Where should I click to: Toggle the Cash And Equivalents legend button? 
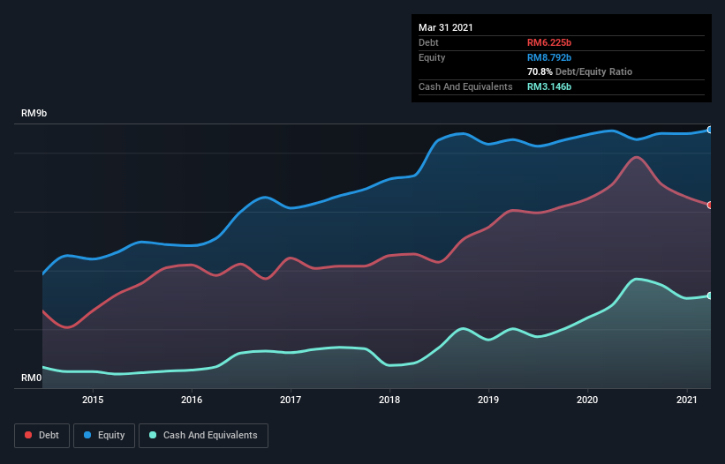pyautogui.click(x=203, y=436)
